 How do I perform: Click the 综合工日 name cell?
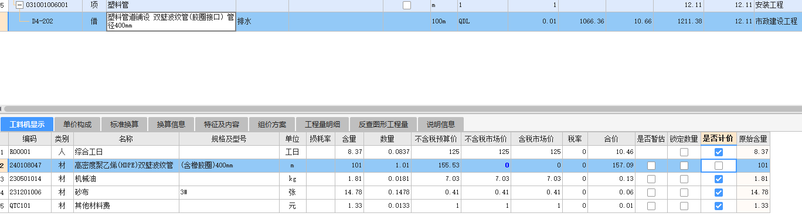(126, 152)
